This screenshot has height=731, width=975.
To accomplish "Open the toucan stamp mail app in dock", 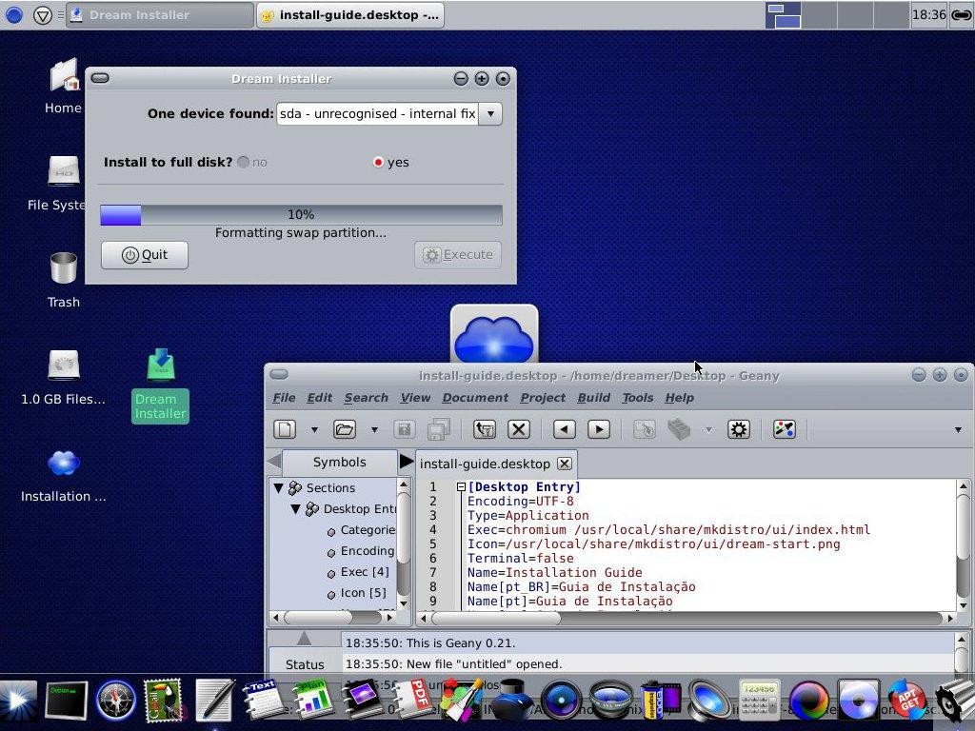I will coord(164,701).
